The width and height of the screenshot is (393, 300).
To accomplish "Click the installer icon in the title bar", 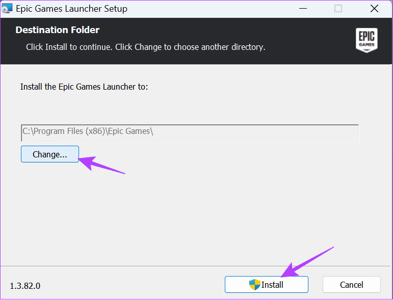I will [x=7, y=9].
